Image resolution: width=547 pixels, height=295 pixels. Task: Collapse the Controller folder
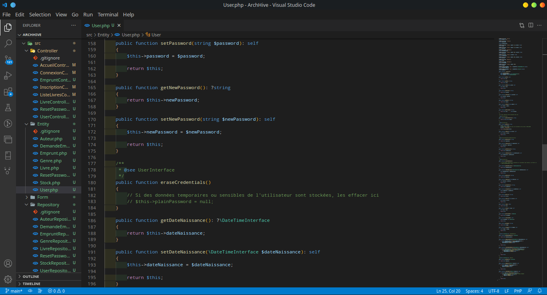click(47, 51)
